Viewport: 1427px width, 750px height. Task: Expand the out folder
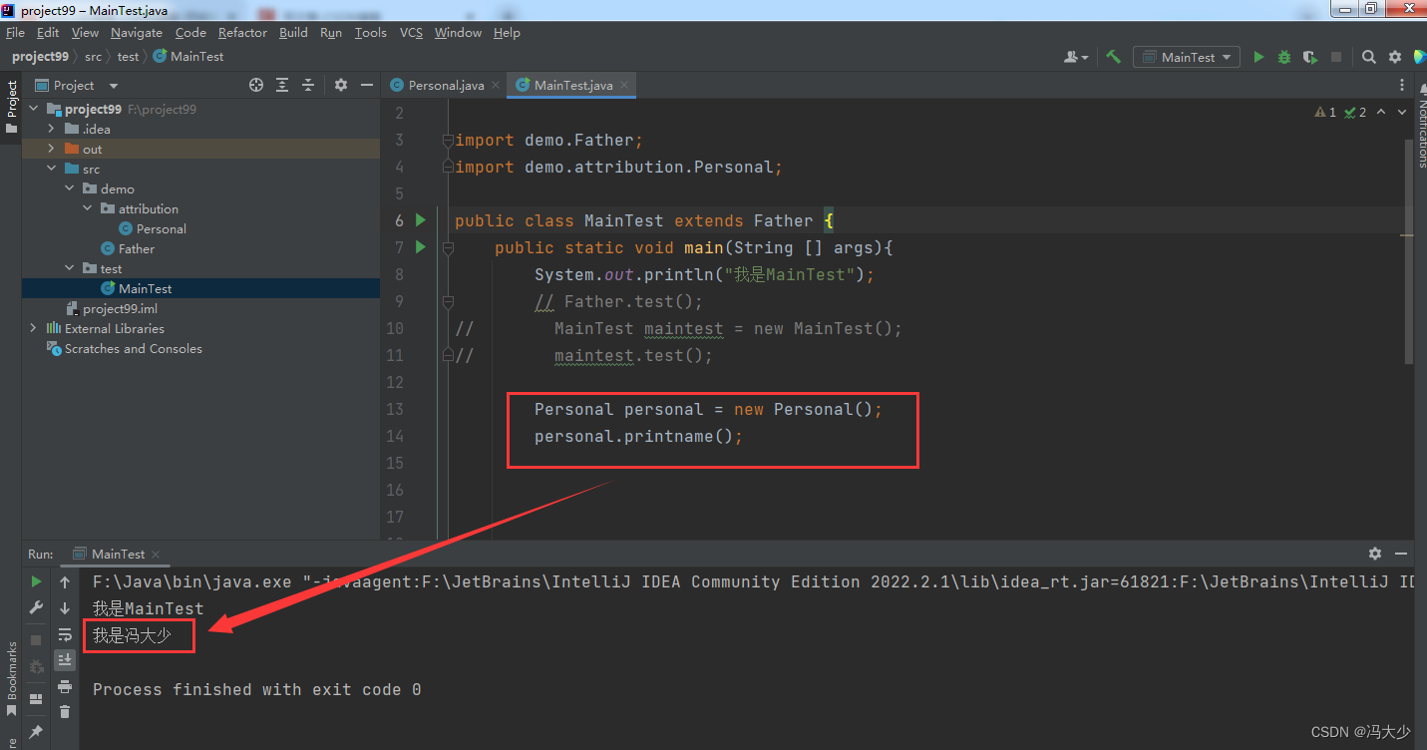[51, 149]
